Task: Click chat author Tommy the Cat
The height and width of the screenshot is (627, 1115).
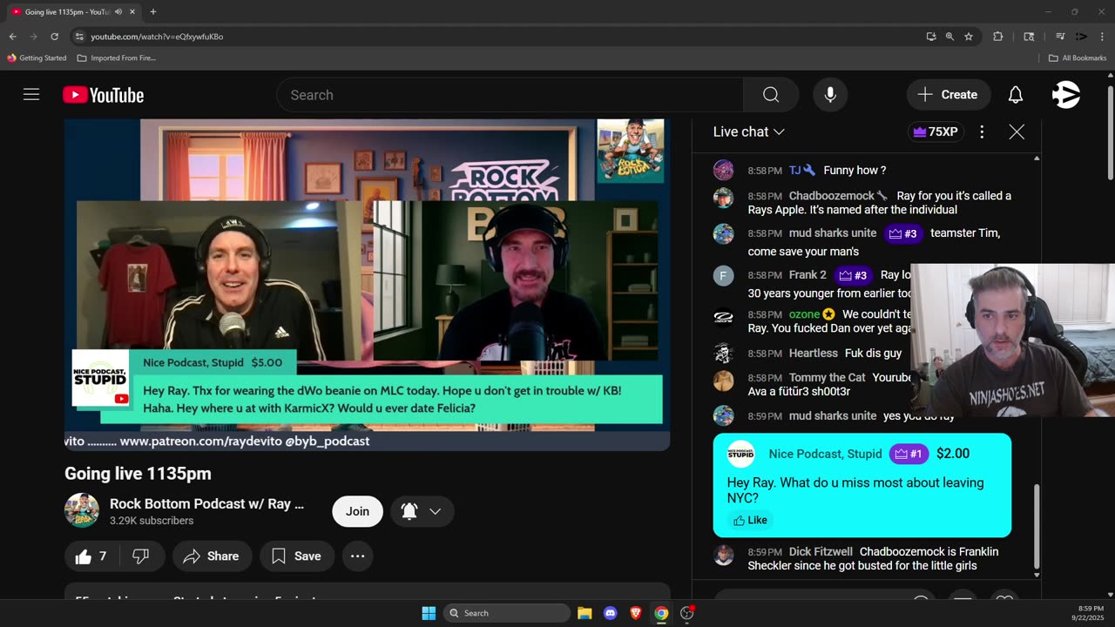Action: point(828,378)
